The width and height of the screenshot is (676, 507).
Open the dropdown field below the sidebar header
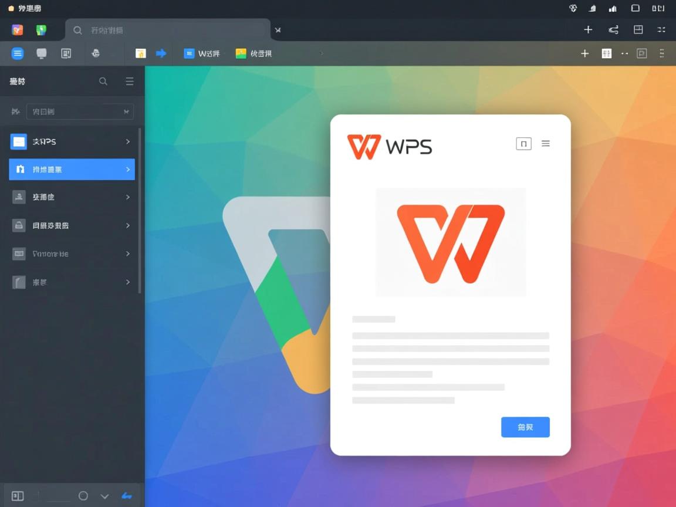(x=80, y=111)
